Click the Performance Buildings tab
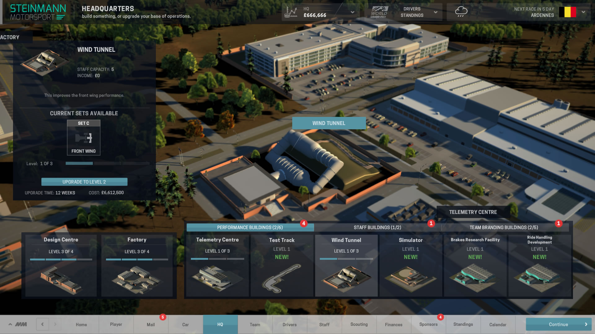Screen dimensions: 595x334 pos(250,227)
